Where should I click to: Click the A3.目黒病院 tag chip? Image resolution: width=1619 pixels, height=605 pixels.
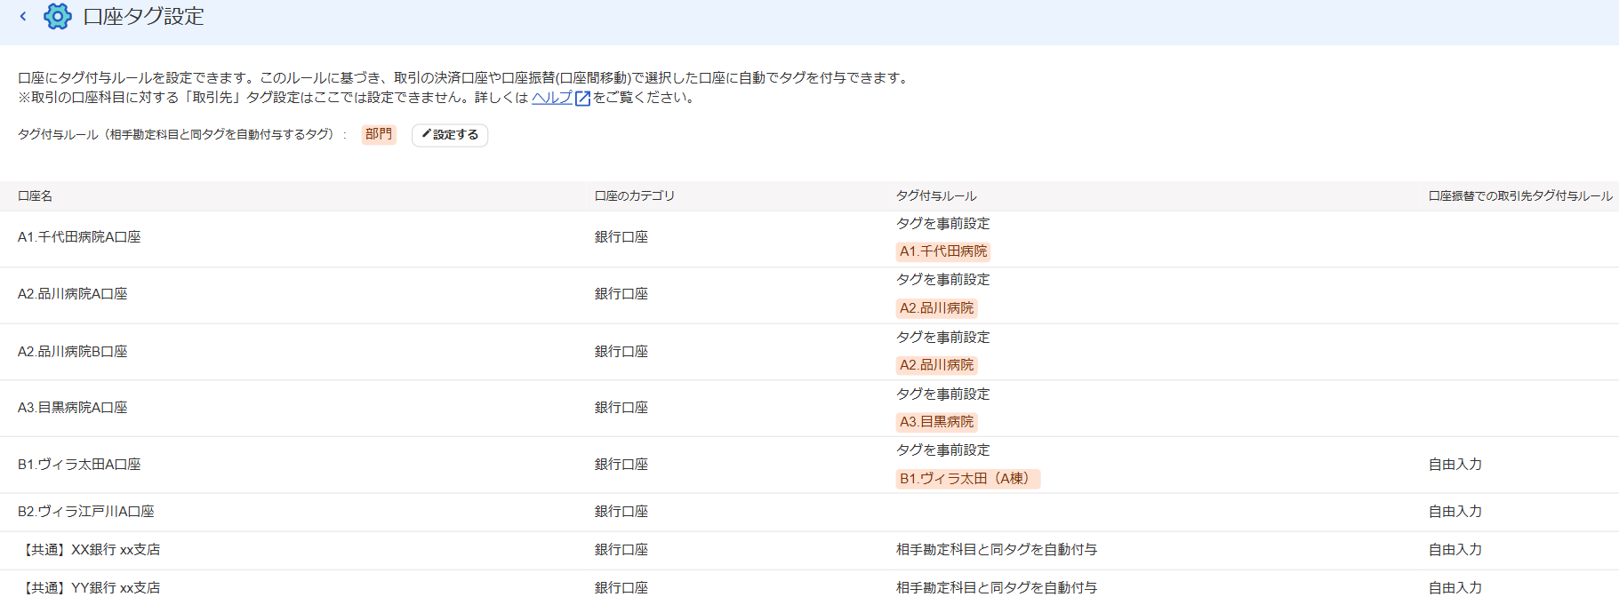pos(937,422)
